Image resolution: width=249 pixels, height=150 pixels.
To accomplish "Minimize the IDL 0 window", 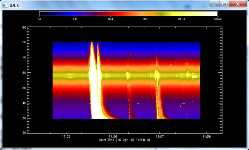I will pos(215,4).
